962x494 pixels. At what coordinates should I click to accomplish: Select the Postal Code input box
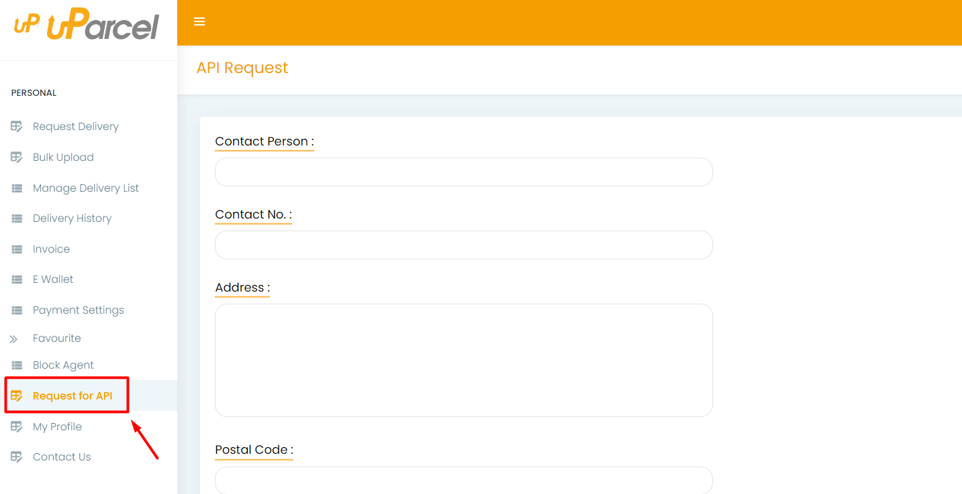tap(463, 480)
